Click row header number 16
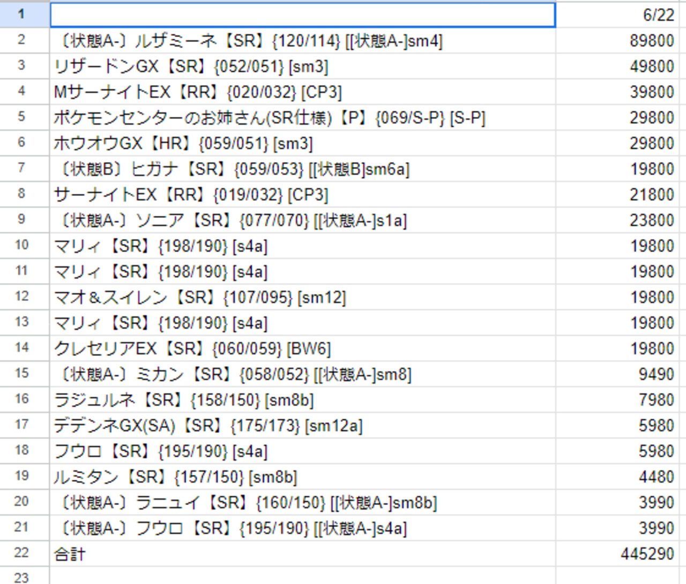Screen dimensions: 686x584 pos(21,399)
